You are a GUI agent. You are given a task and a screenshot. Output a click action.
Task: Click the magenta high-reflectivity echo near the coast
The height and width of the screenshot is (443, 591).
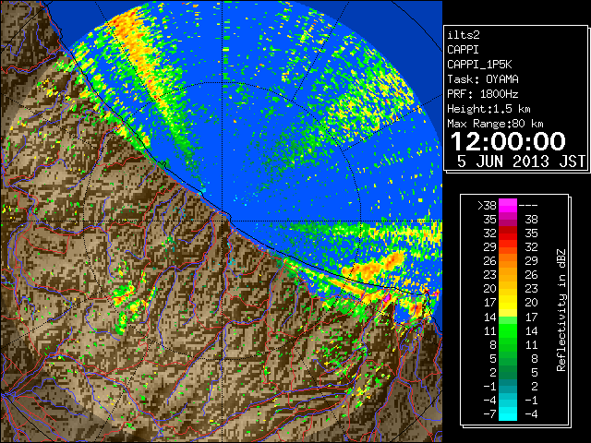pos(387,297)
